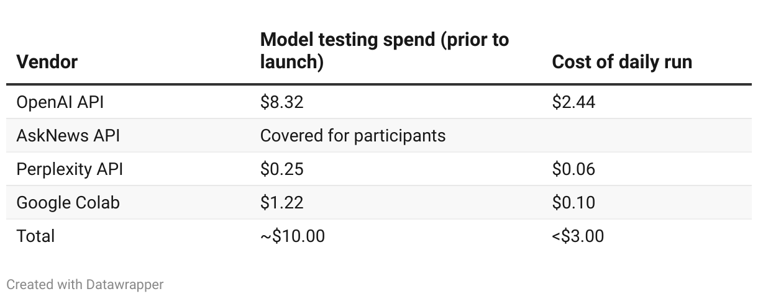
Task: Click the $0.06 Perplexity daily cost
Action: click(x=573, y=169)
